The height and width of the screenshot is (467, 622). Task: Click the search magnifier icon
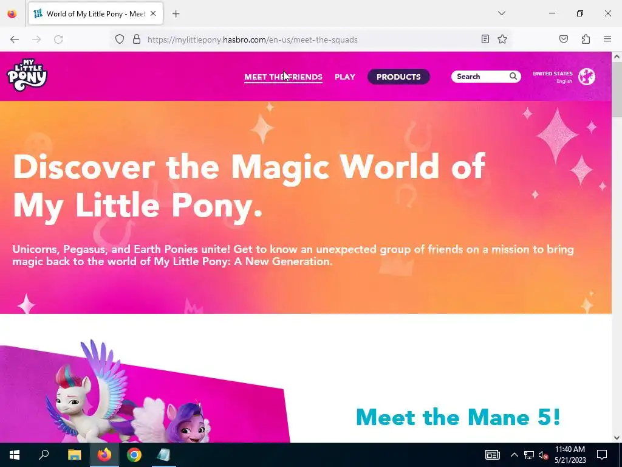[513, 76]
